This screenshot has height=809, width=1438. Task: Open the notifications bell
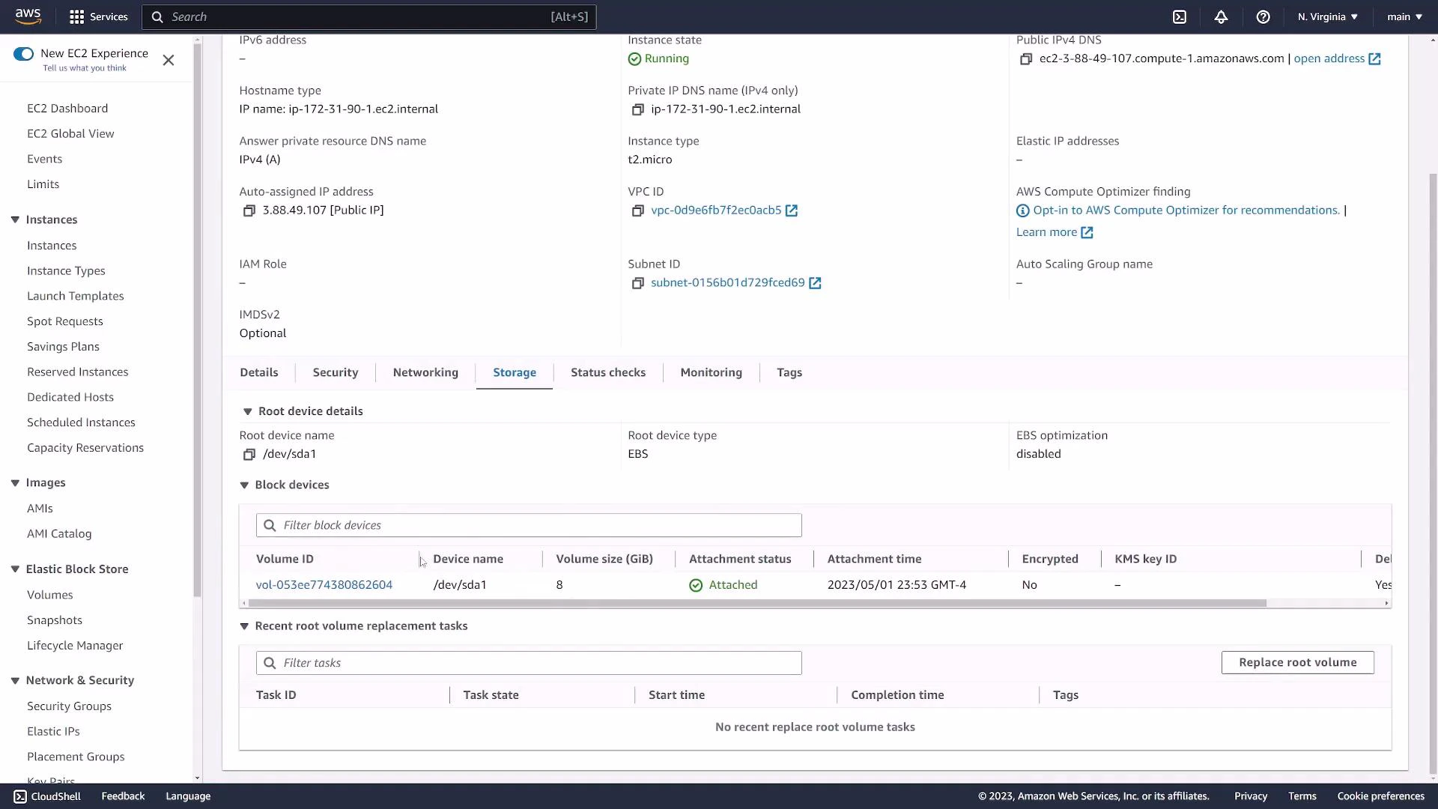tap(1222, 16)
